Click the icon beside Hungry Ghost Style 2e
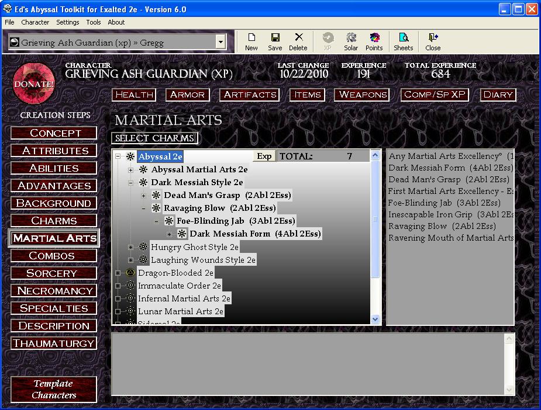 click(143, 246)
